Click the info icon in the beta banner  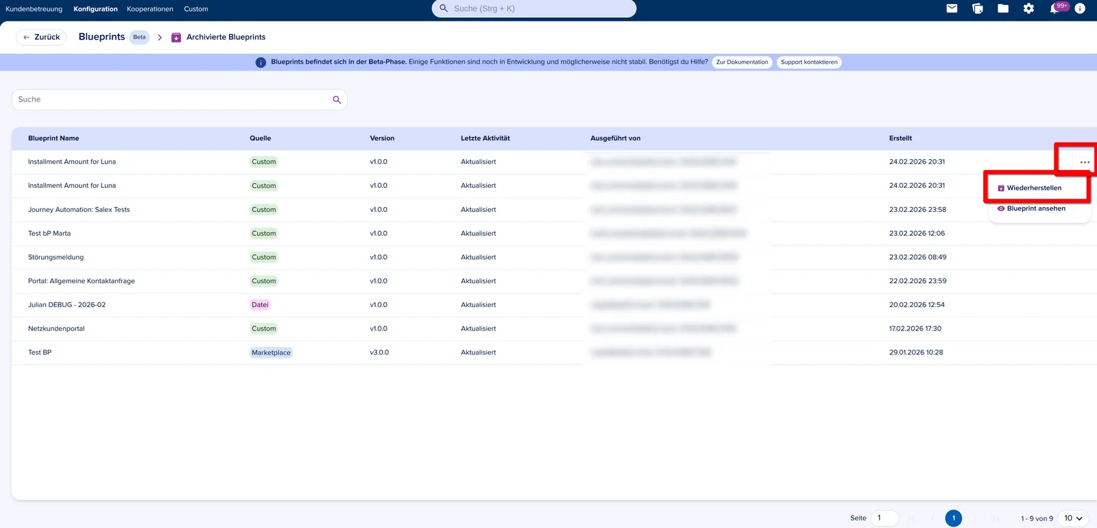pyautogui.click(x=261, y=62)
